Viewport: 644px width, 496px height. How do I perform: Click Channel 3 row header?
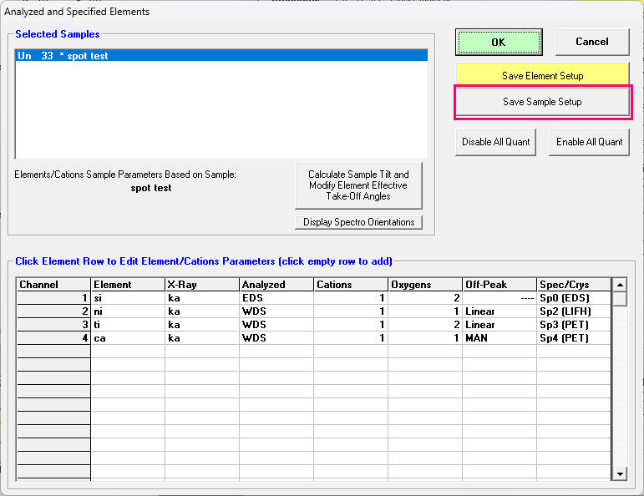[x=53, y=325]
